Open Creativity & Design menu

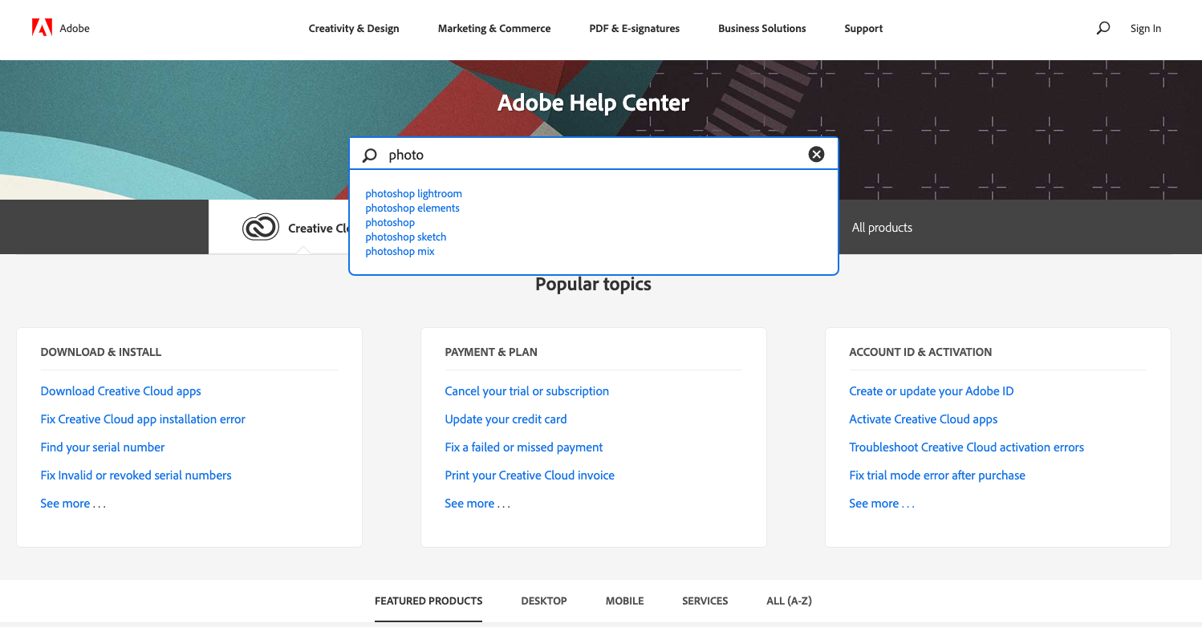[354, 28]
